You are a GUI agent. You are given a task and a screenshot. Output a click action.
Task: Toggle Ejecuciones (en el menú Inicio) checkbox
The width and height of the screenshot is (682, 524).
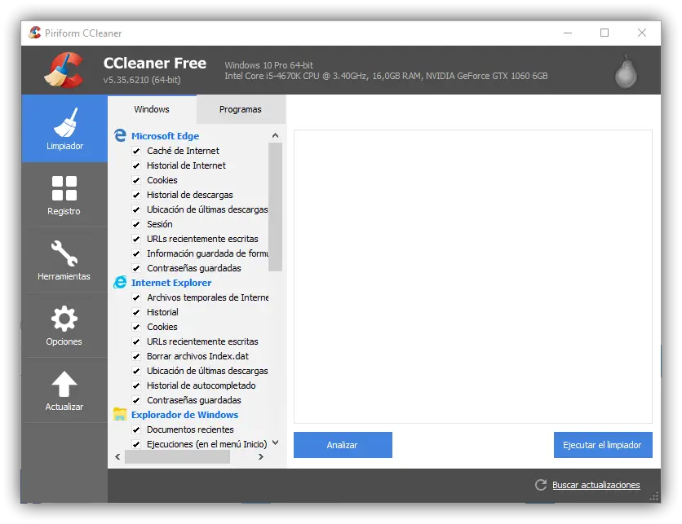136,444
